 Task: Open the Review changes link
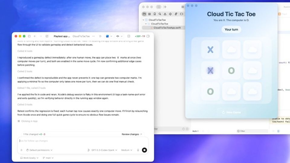point(132,134)
